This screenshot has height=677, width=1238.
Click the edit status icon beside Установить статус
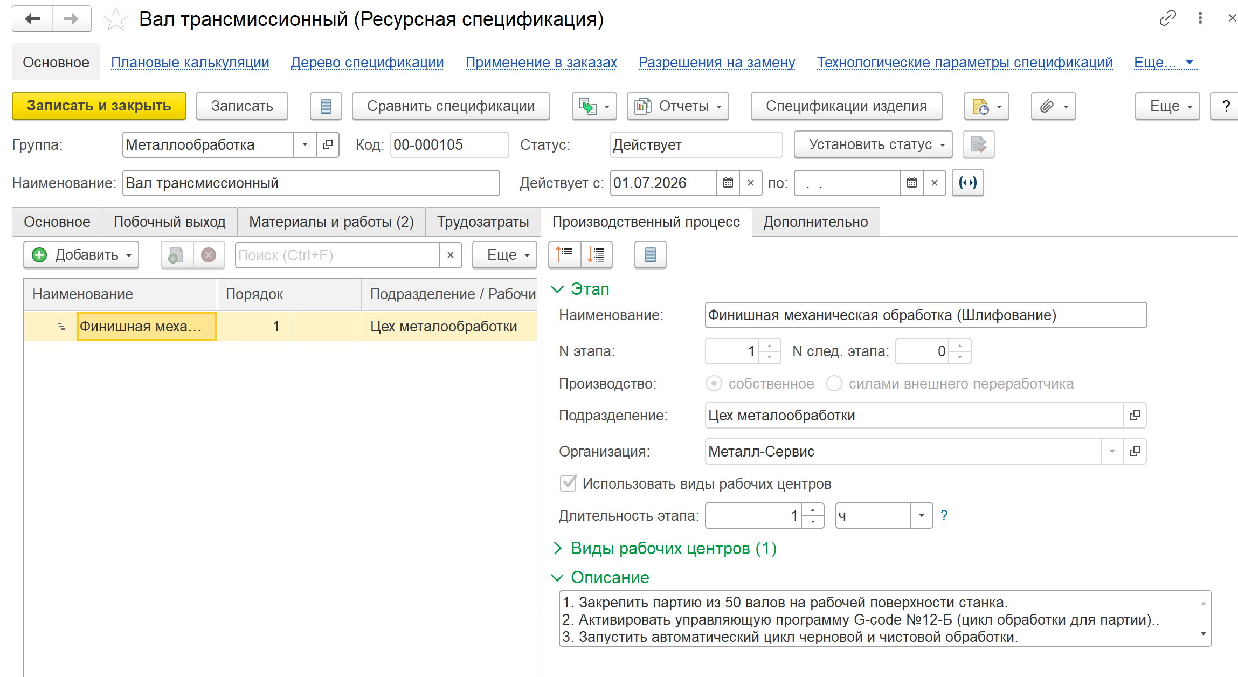coord(979,144)
